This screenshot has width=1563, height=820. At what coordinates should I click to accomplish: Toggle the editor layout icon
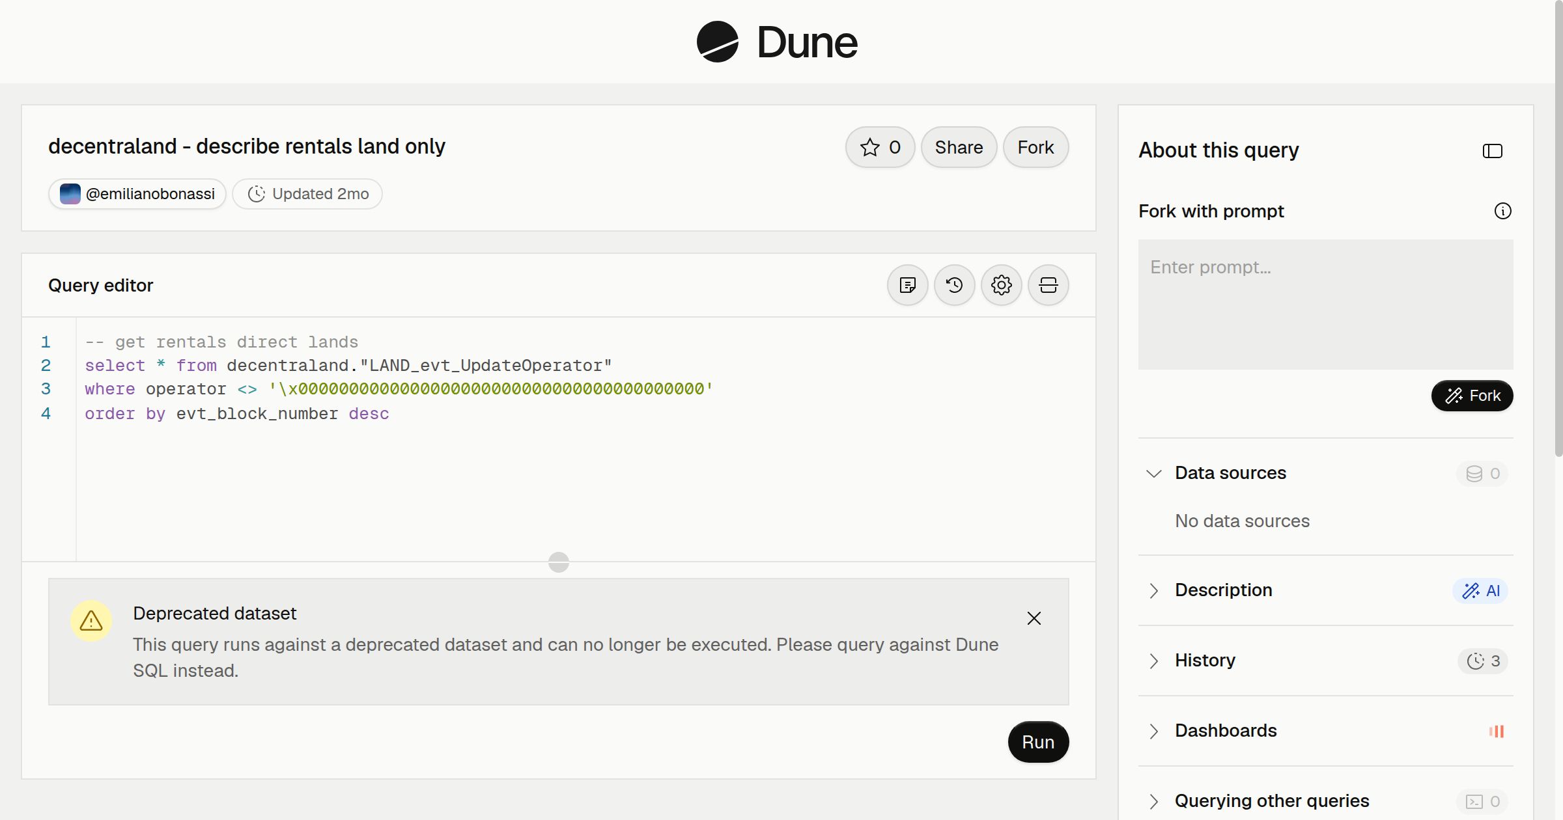point(1049,285)
